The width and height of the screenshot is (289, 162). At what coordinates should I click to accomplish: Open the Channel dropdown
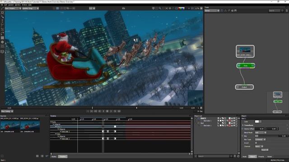click(x=259, y=146)
